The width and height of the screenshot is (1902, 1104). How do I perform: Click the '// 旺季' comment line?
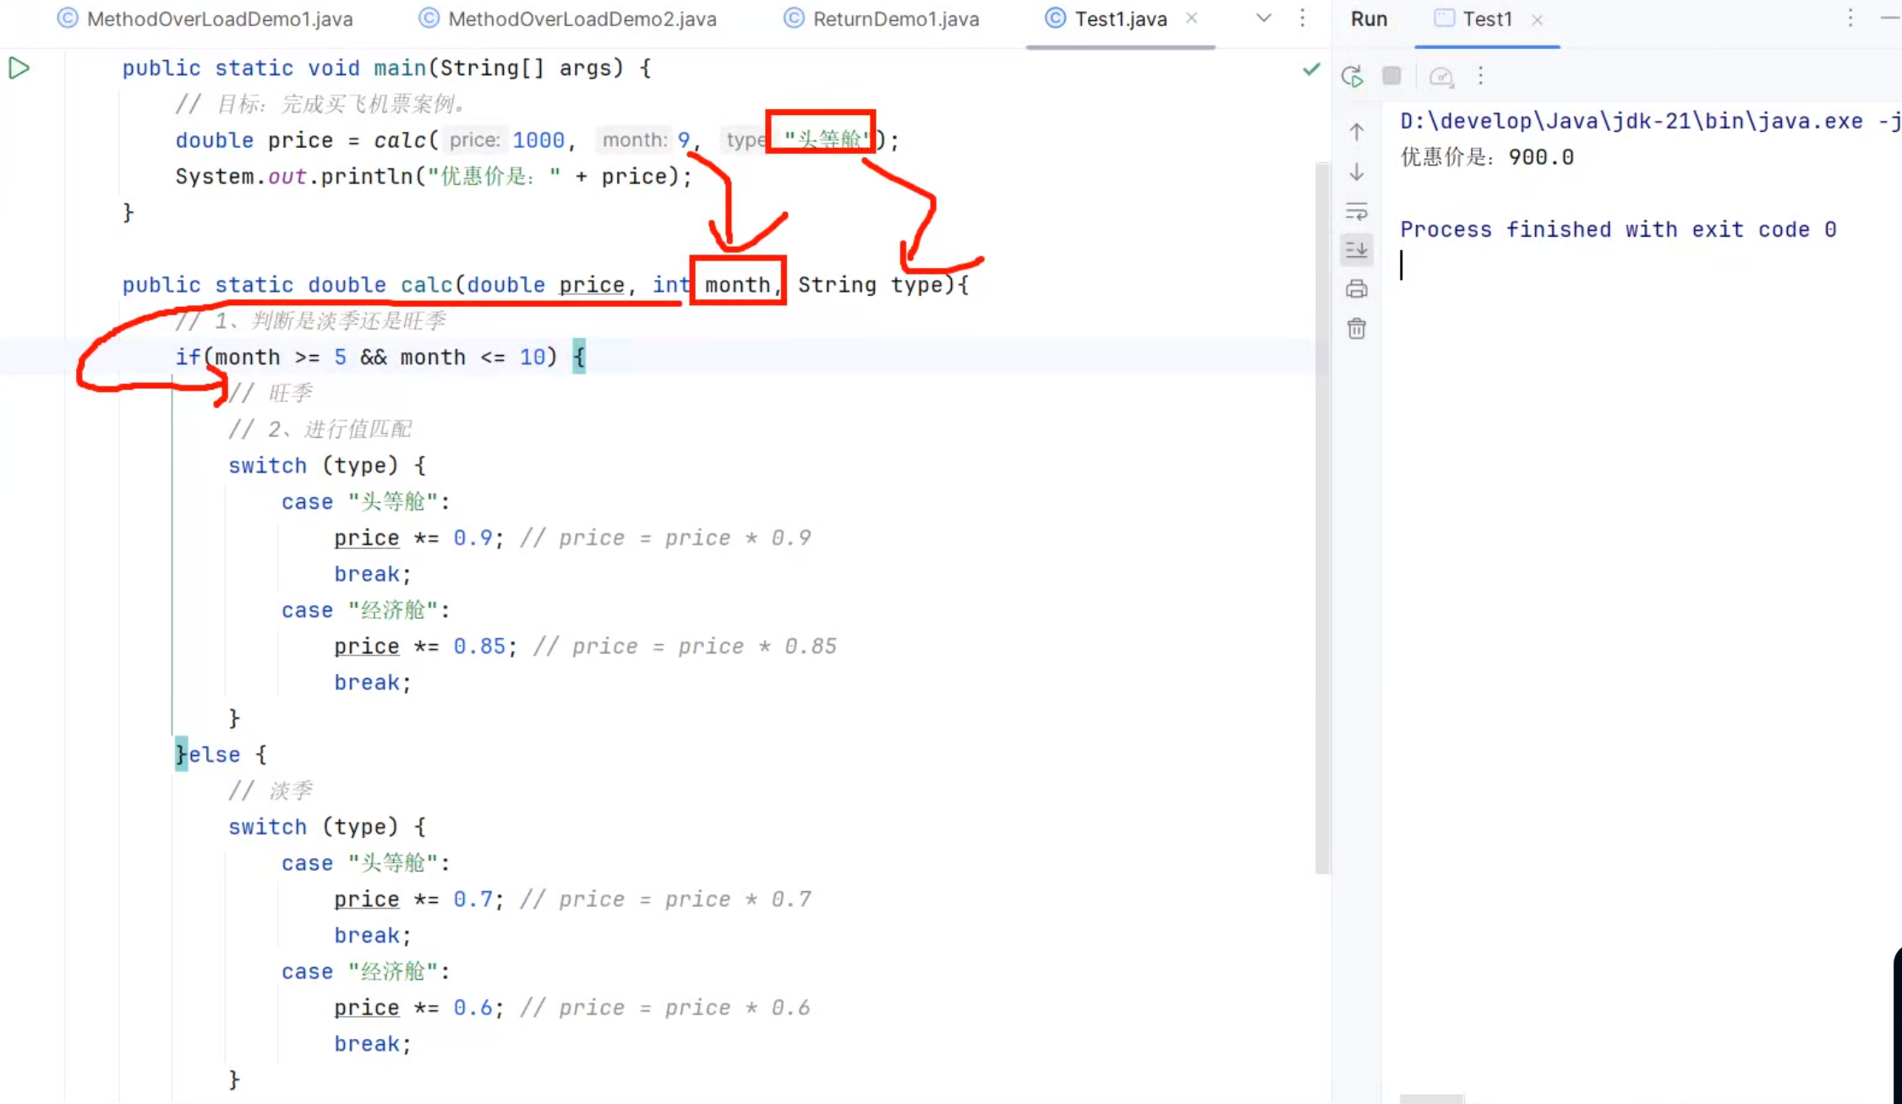click(x=271, y=393)
